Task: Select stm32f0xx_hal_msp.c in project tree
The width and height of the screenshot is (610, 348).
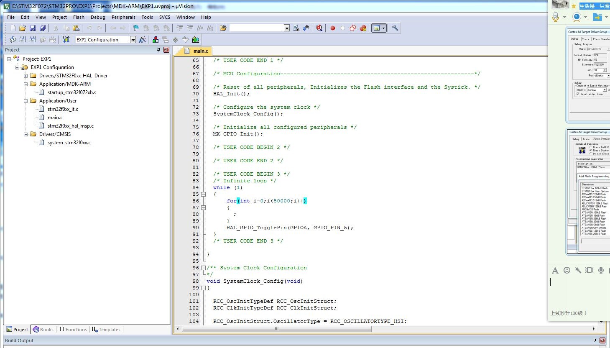Action: [x=70, y=126]
